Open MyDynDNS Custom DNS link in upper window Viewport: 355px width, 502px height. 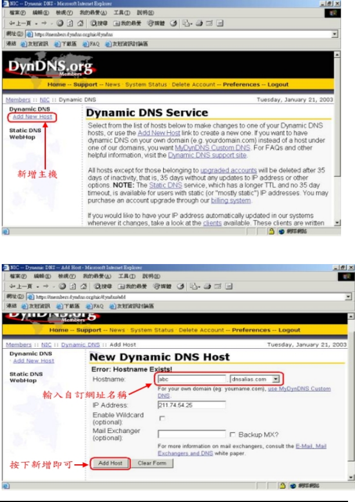click(212, 148)
